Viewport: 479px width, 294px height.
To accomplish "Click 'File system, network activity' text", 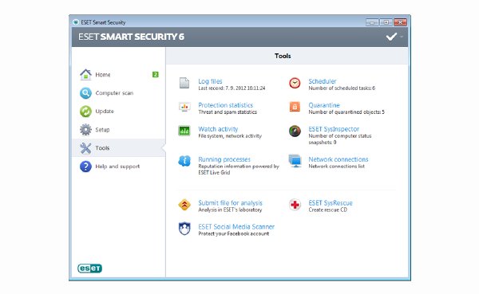I will [x=230, y=136].
